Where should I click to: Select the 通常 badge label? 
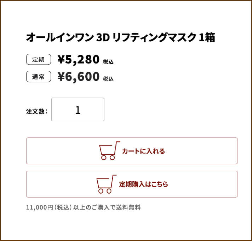pos(39,76)
